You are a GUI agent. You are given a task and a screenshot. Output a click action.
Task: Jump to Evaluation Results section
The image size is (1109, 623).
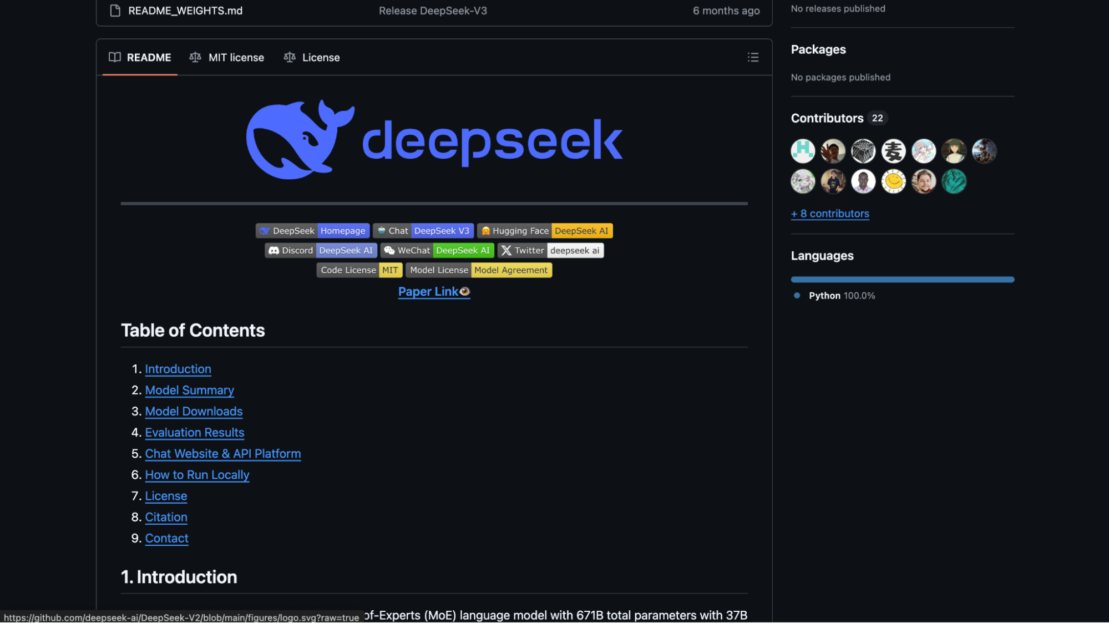[x=195, y=433]
